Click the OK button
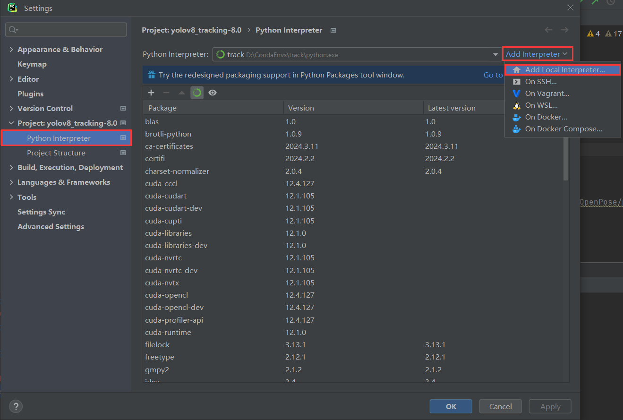623x420 pixels. [x=451, y=406]
